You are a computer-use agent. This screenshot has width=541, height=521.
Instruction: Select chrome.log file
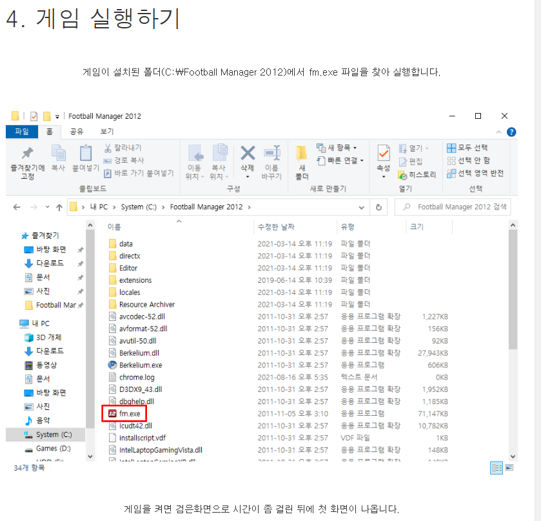(x=137, y=377)
